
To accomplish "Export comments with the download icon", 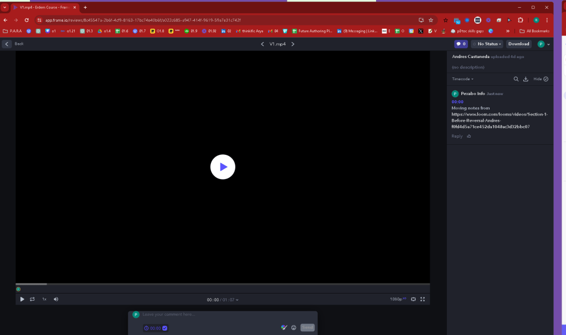I will point(526,79).
